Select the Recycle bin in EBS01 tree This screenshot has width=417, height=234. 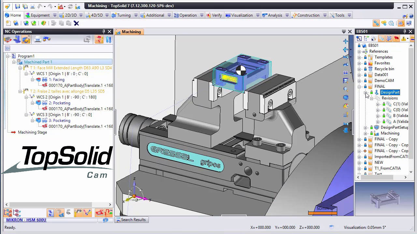384,69
